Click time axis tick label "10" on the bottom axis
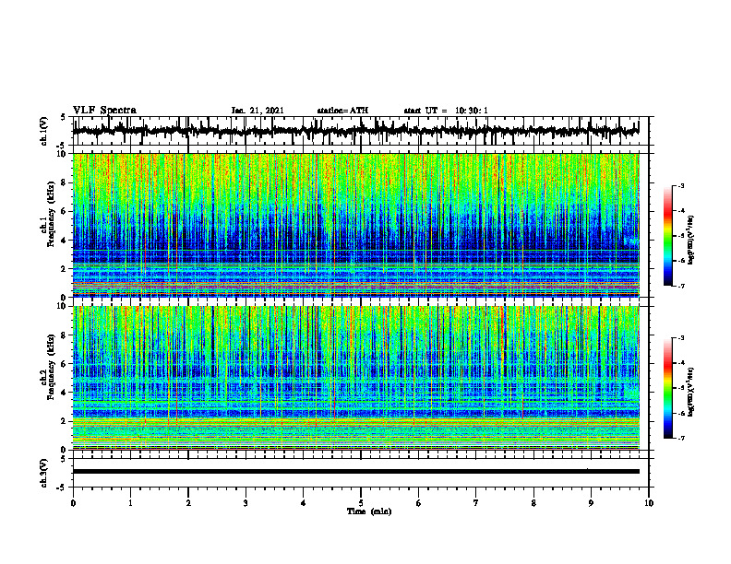 [649, 503]
